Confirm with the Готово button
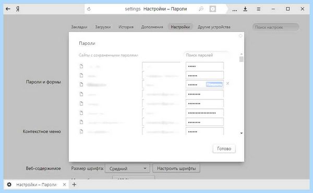The width and height of the screenshot is (313, 193). tap(224, 149)
